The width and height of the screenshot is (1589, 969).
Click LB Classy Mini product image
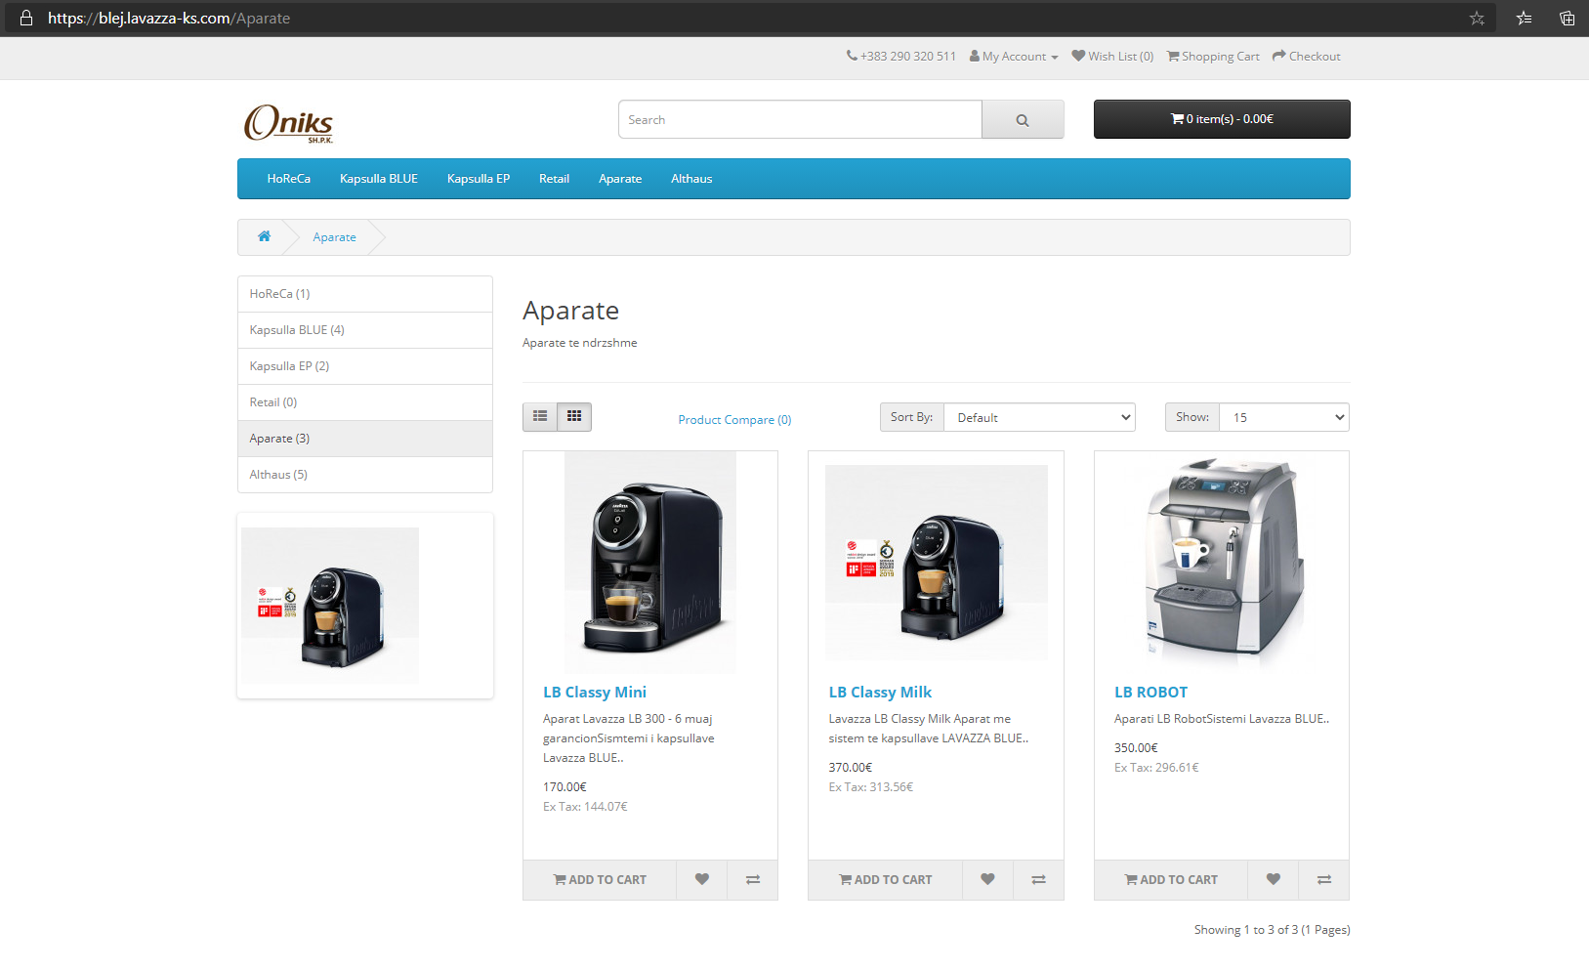650,563
